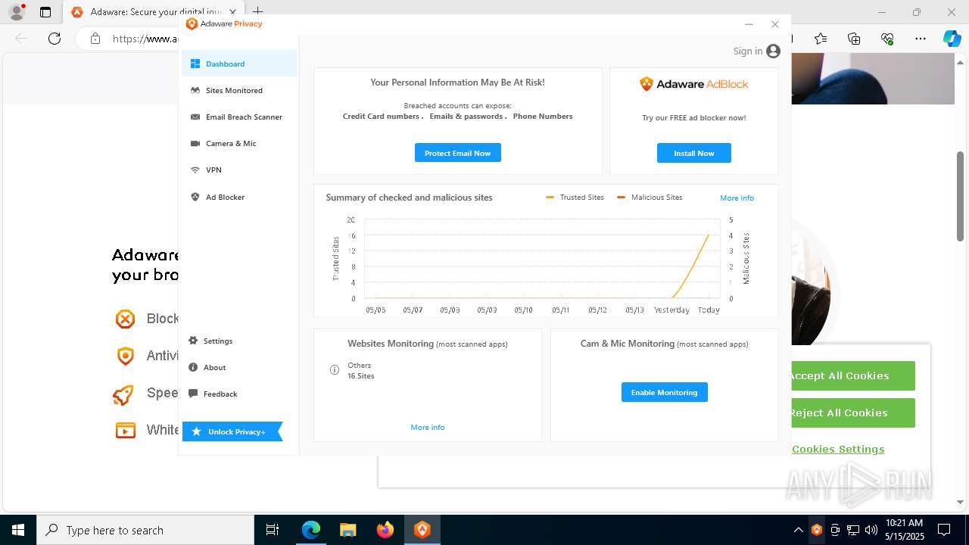Click the Unlock Privacy+ banner
The width and height of the screenshot is (969, 545).
coord(232,431)
